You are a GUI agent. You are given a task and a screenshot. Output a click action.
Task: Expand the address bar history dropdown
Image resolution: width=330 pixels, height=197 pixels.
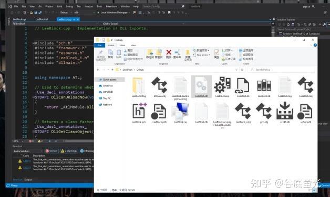[236, 70]
